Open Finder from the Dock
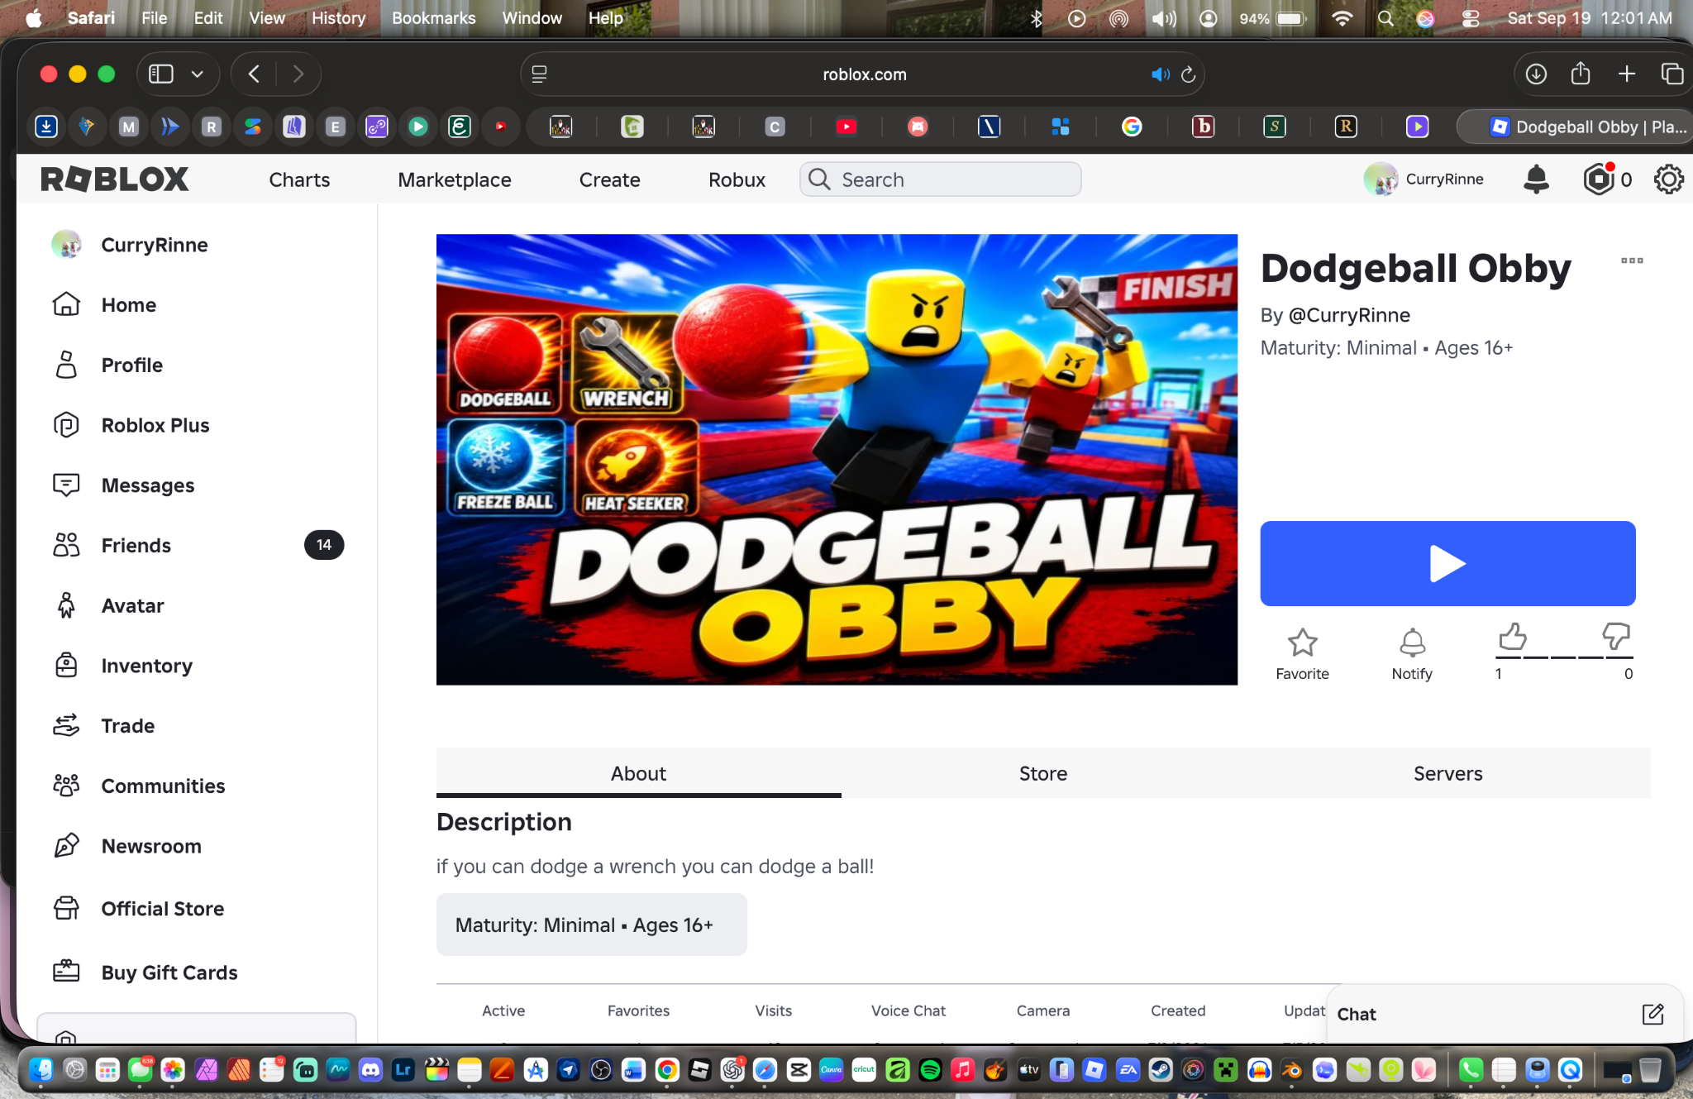 tap(41, 1070)
